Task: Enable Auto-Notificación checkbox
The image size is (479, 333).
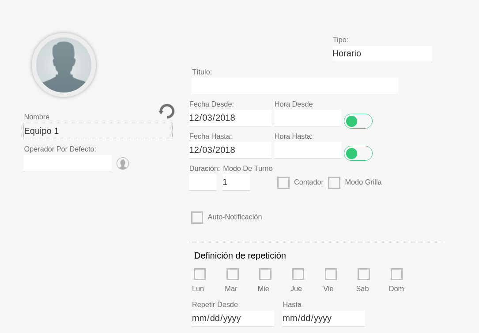Action: 197,218
